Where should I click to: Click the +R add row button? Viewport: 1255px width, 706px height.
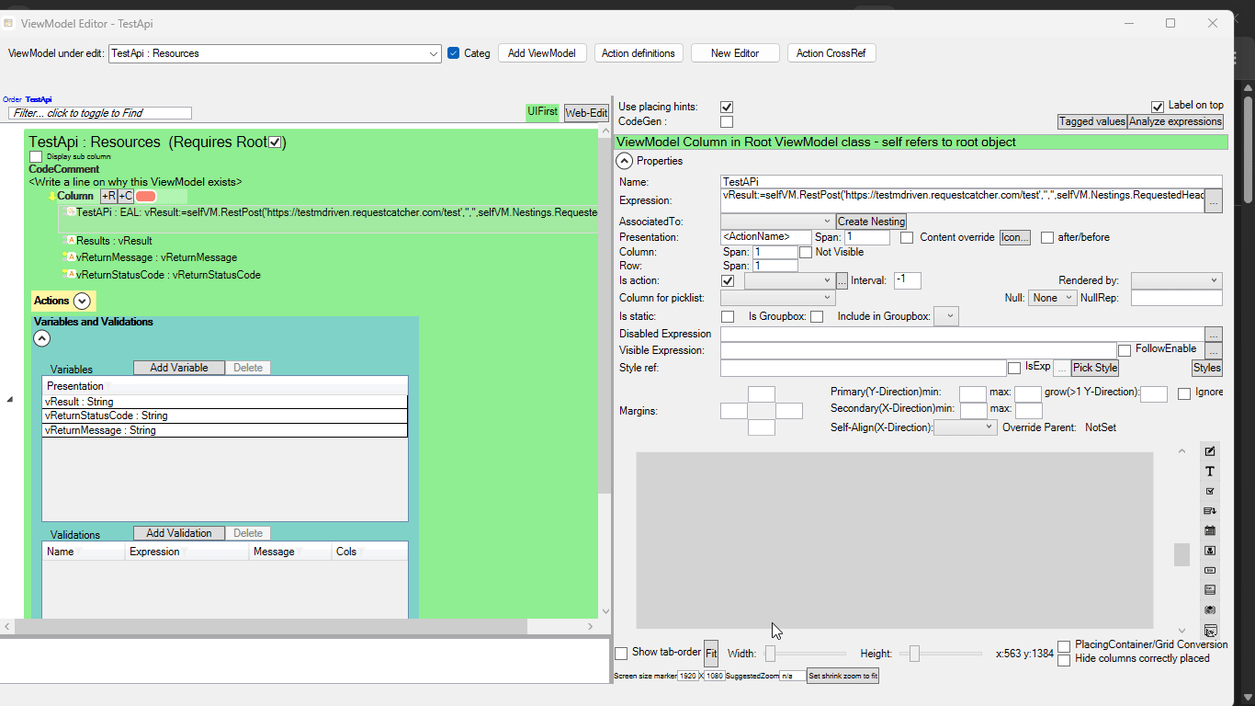(x=108, y=196)
